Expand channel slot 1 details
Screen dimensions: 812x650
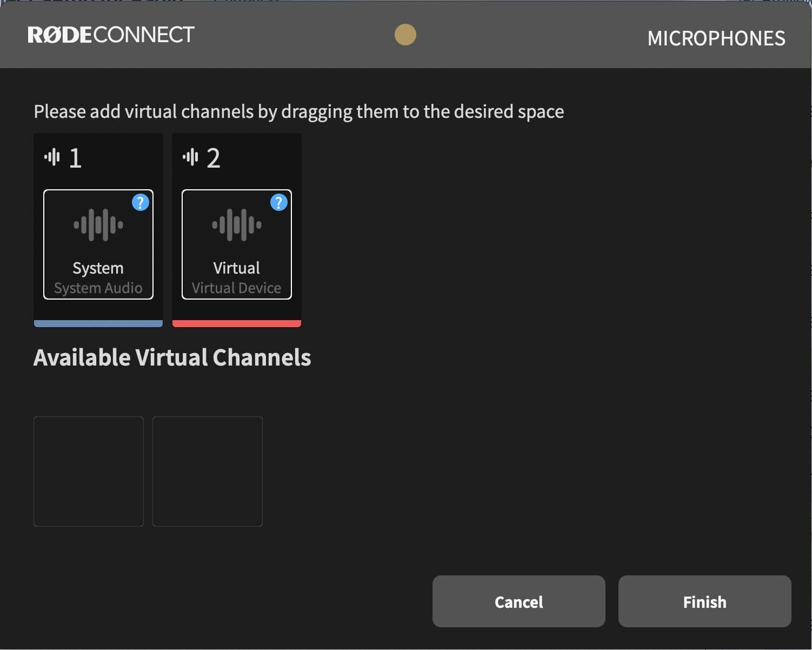(x=98, y=157)
